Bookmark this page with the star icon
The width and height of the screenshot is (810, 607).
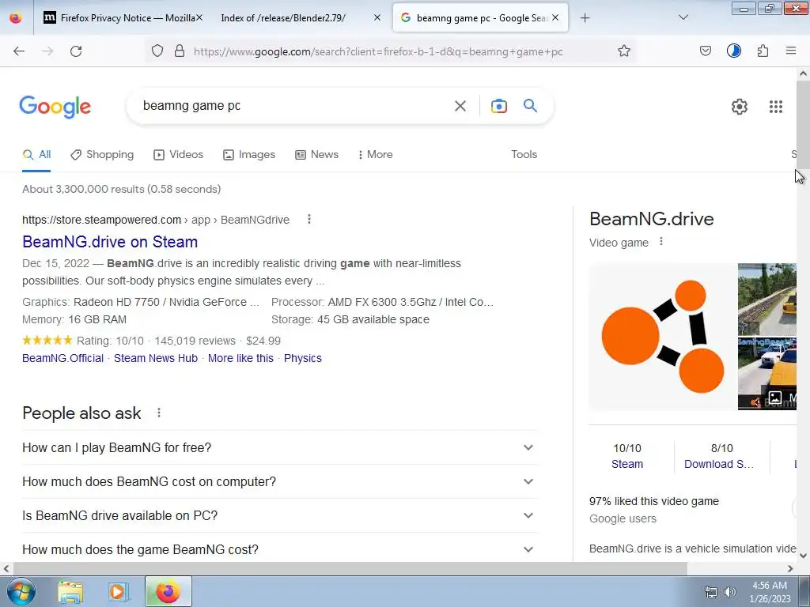click(624, 51)
